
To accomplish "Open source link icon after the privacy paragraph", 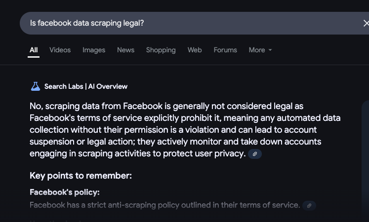I will pos(255,154).
